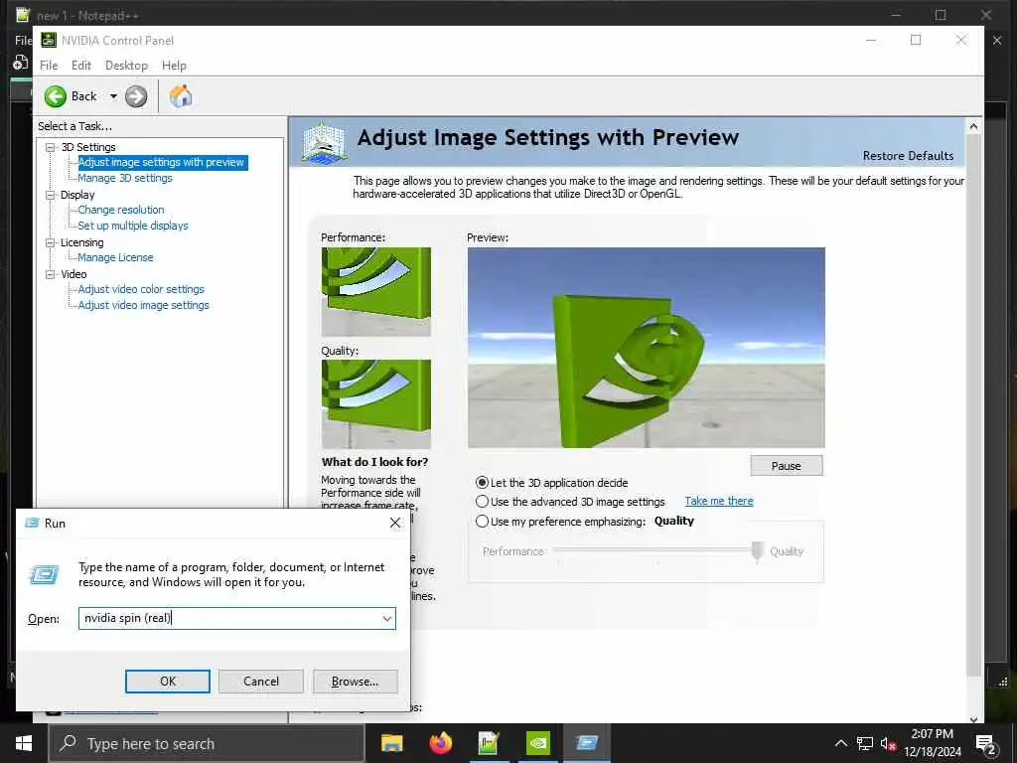Collapse the Display tree node
This screenshot has height=763, width=1017.
pyautogui.click(x=50, y=195)
